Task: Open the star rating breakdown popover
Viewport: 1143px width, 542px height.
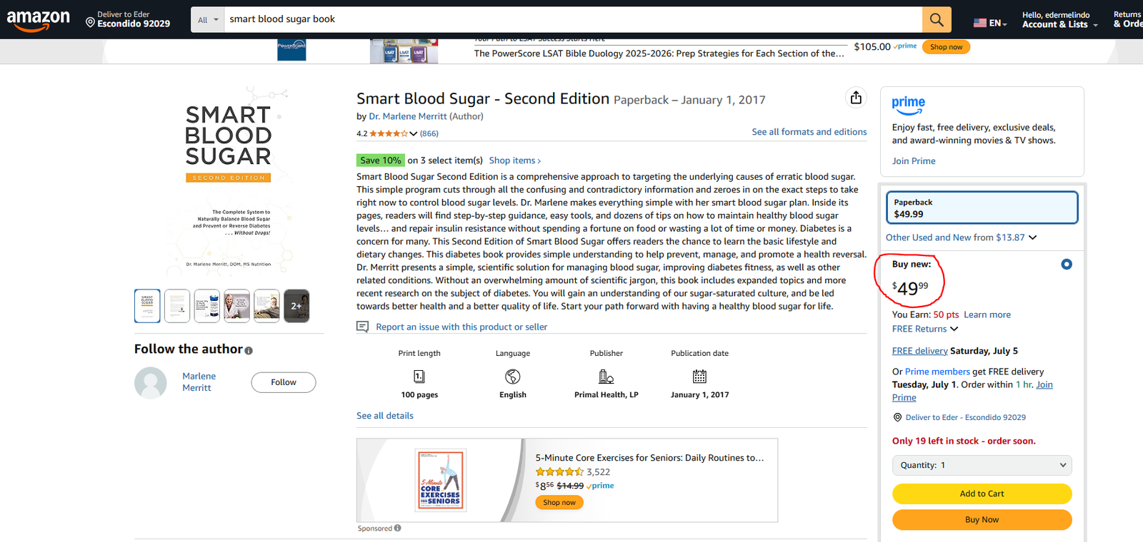Action: point(413,133)
